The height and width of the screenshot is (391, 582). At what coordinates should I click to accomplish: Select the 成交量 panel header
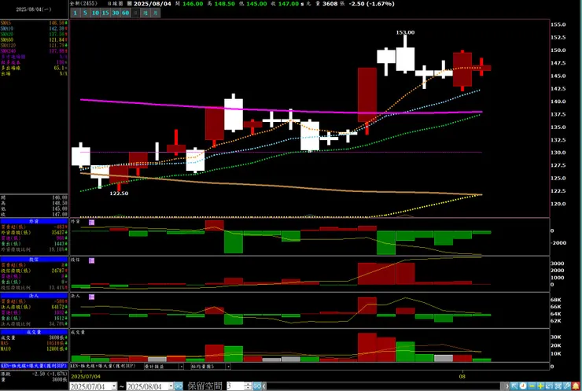click(x=34, y=332)
